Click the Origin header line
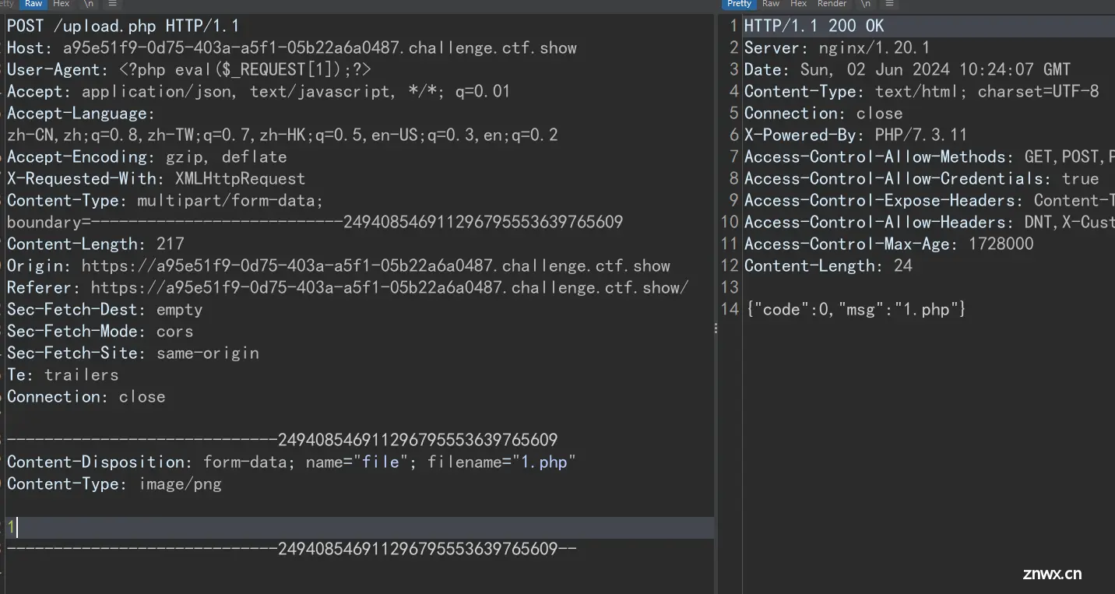 pyautogui.click(x=339, y=265)
